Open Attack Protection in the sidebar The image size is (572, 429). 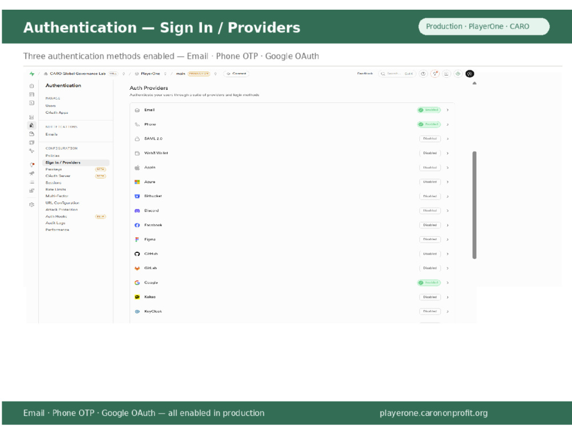[x=61, y=210]
